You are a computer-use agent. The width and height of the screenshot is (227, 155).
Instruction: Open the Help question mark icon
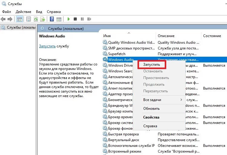tap(52, 19)
